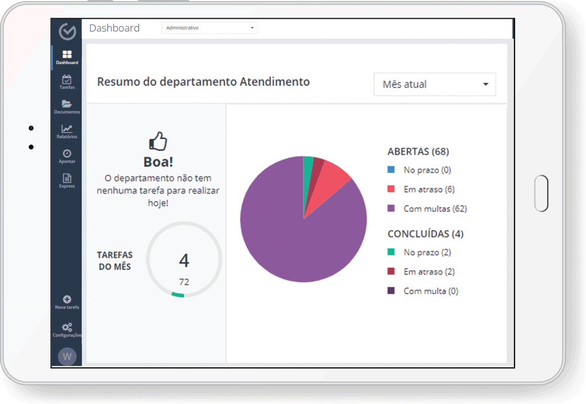Click the red Em atraso (6) swatch
The height and width of the screenshot is (404, 586).
[391, 189]
